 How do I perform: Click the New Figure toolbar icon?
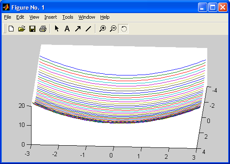[x=11, y=29]
